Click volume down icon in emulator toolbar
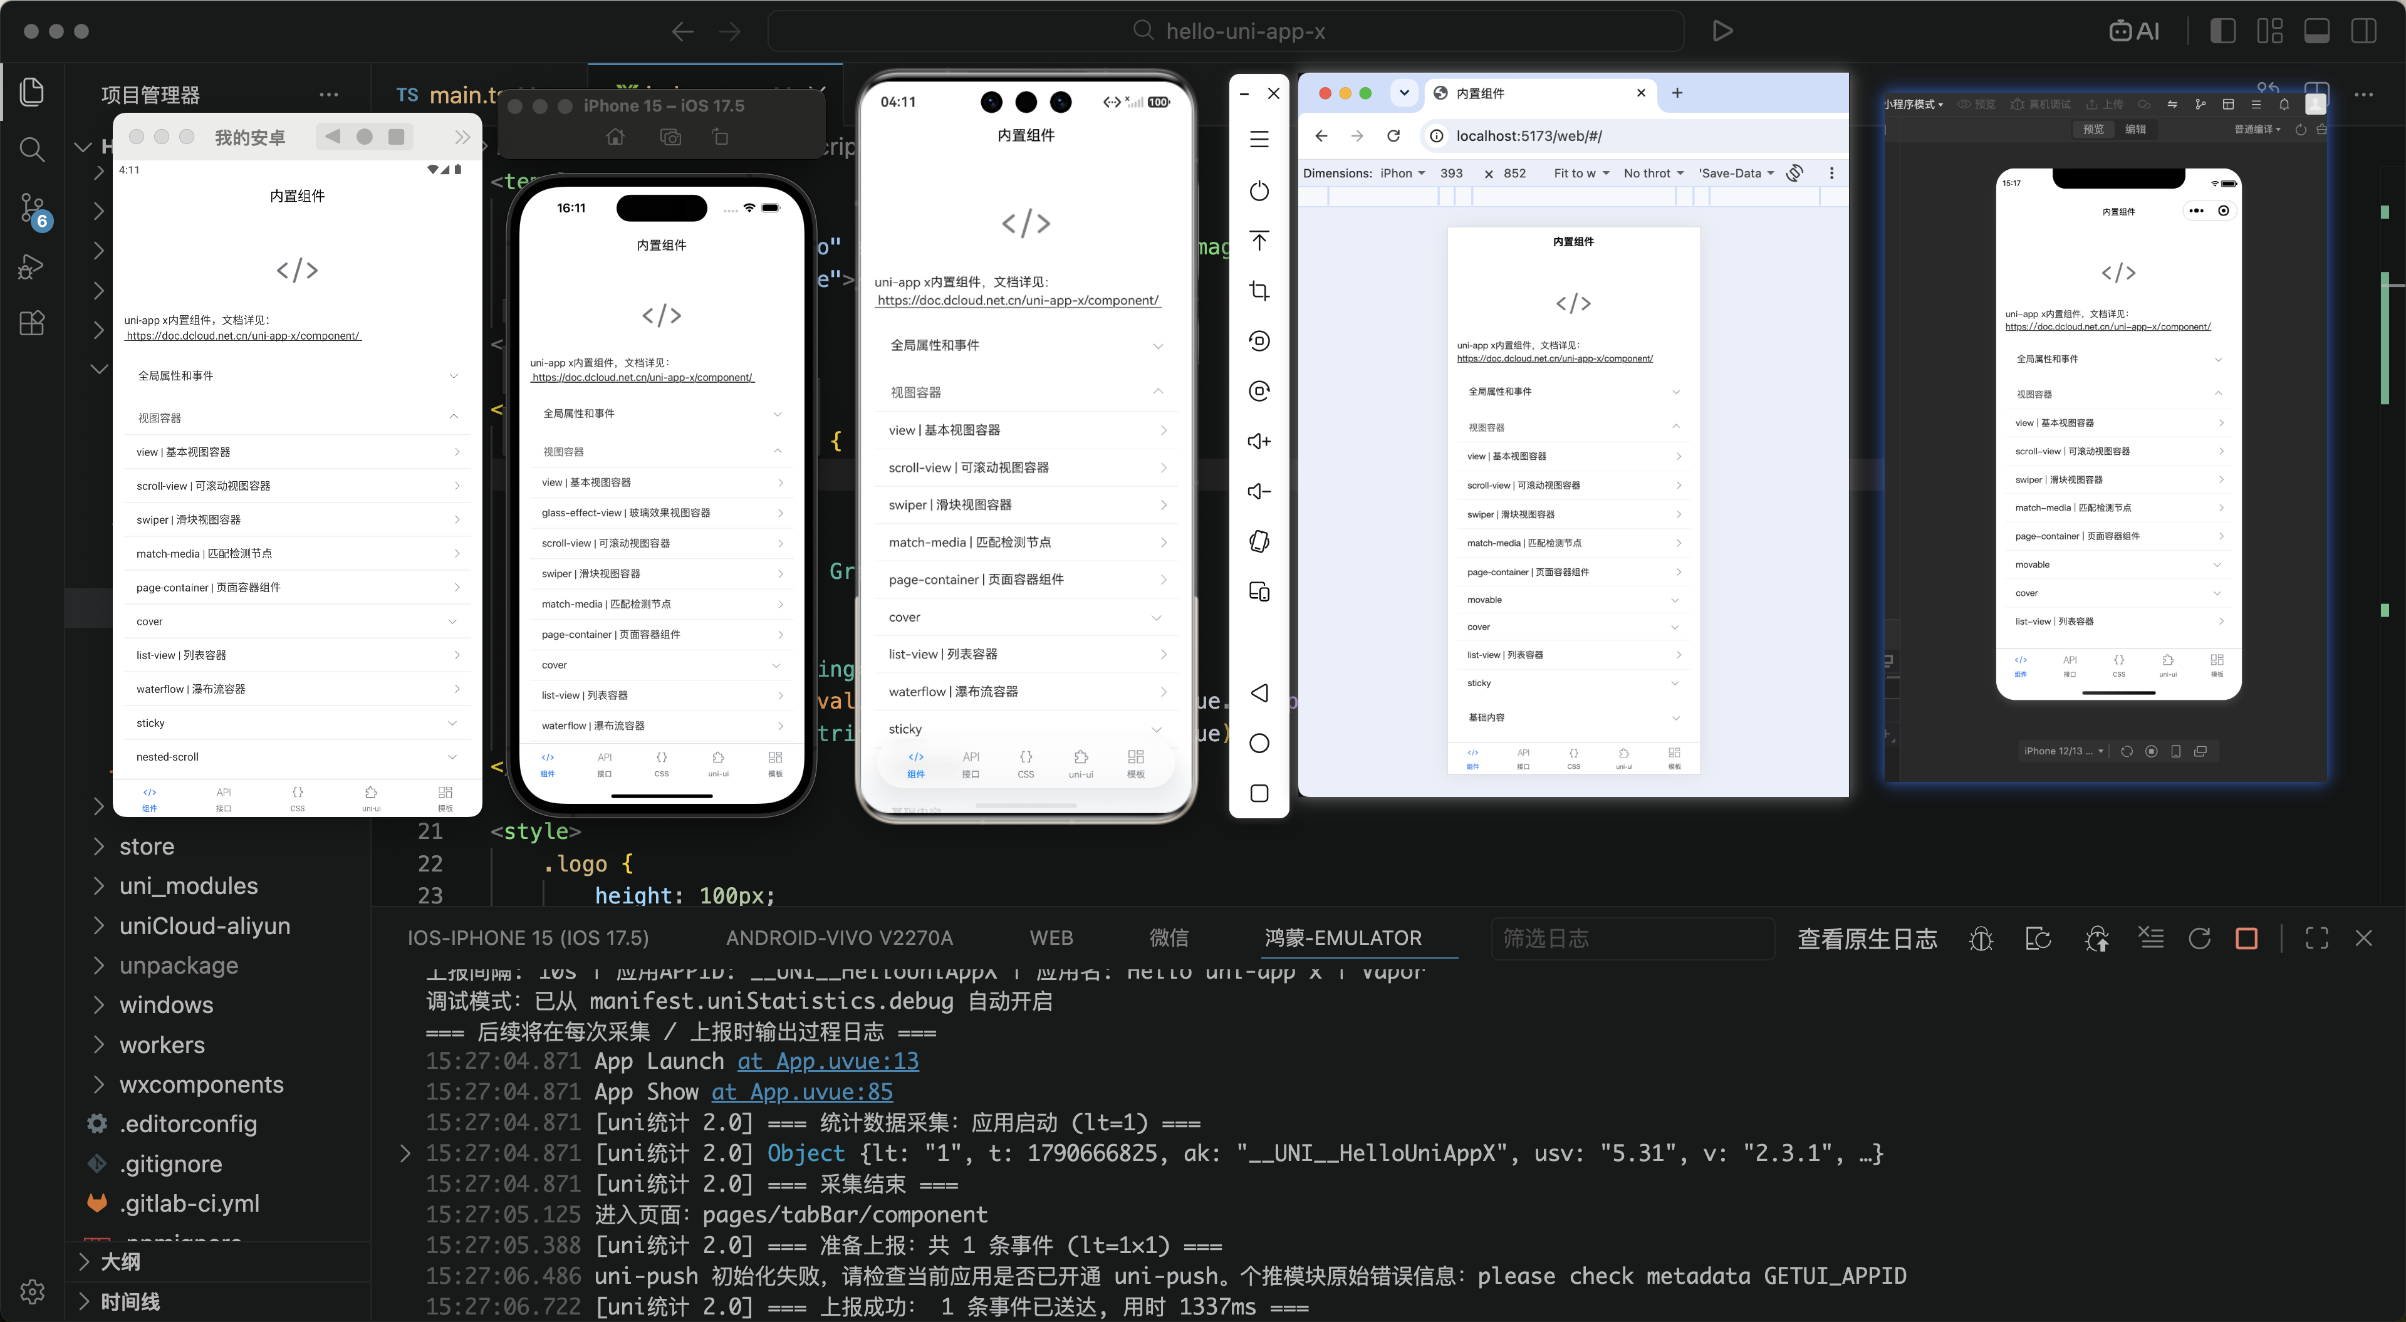This screenshot has width=2406, height=1322. [1259, 491]
